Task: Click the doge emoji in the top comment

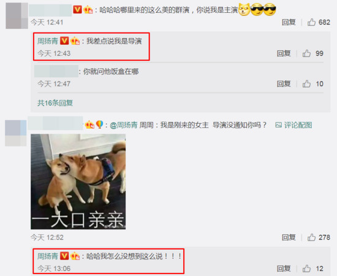Action: pyautogui.click(x=244, y=9)
